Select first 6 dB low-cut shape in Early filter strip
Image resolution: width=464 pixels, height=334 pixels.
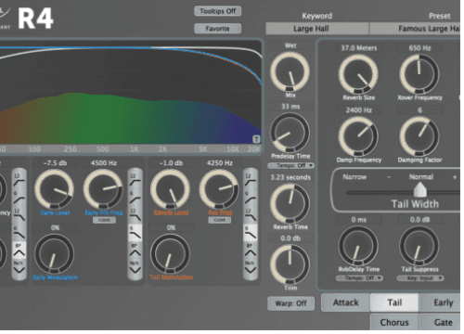point(135,198)
